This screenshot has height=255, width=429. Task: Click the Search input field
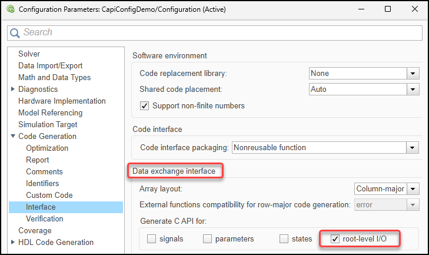point(218,32)
